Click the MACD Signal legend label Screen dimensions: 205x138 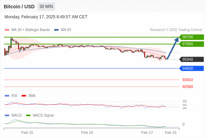tap(43, 116)
